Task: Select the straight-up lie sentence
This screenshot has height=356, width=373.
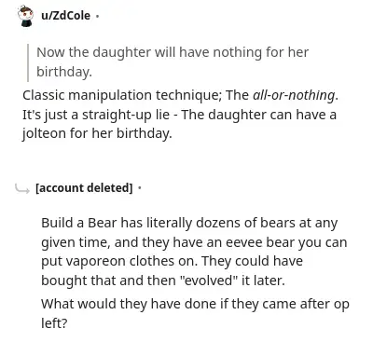Action: coord(179,124)
